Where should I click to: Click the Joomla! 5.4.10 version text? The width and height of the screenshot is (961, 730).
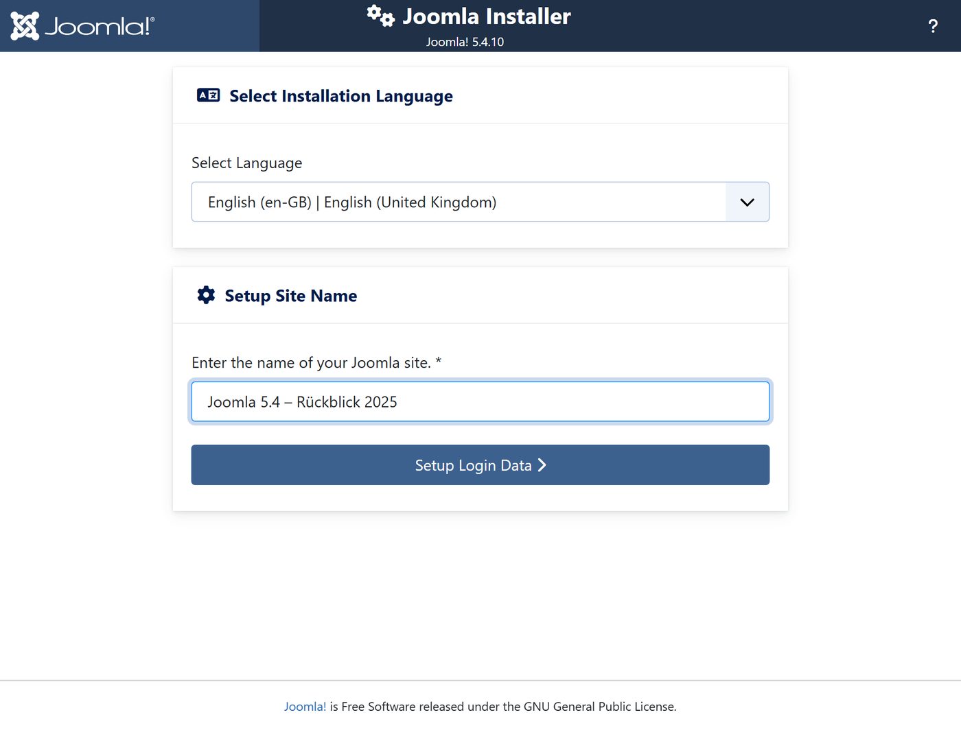coord(465,42)
